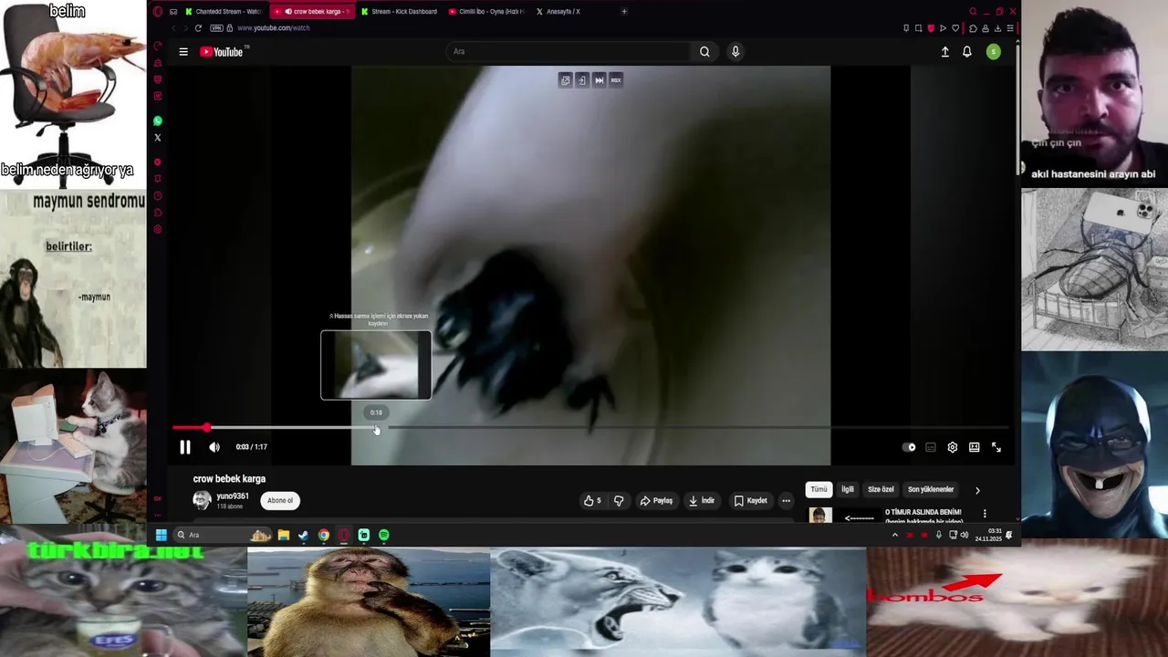Open WhatsApp in Opera sidebar
Viewport: 1168px width, 657px height.
[158, 120]
